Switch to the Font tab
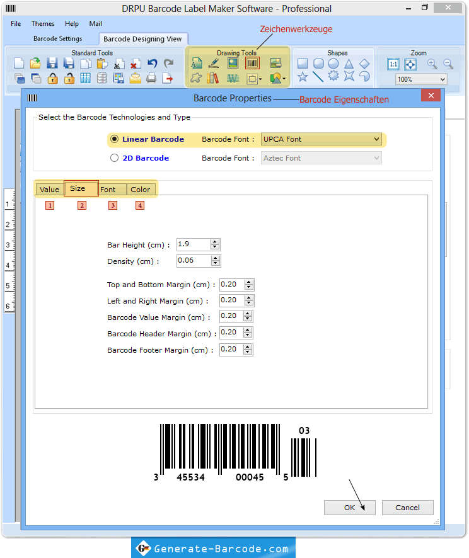Screen dimensions: 469x558 click(x=112, y=190)
